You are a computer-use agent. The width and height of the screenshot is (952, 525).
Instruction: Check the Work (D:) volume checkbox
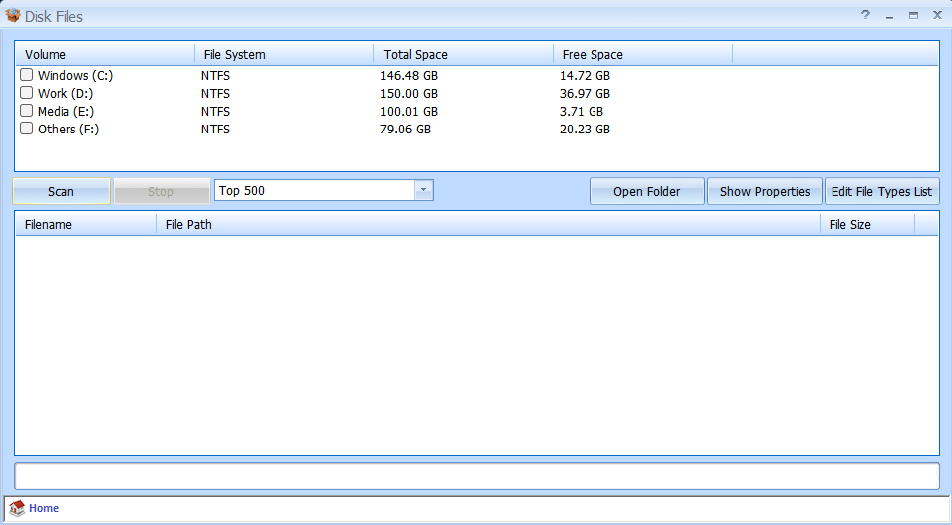tap(27, 93)
